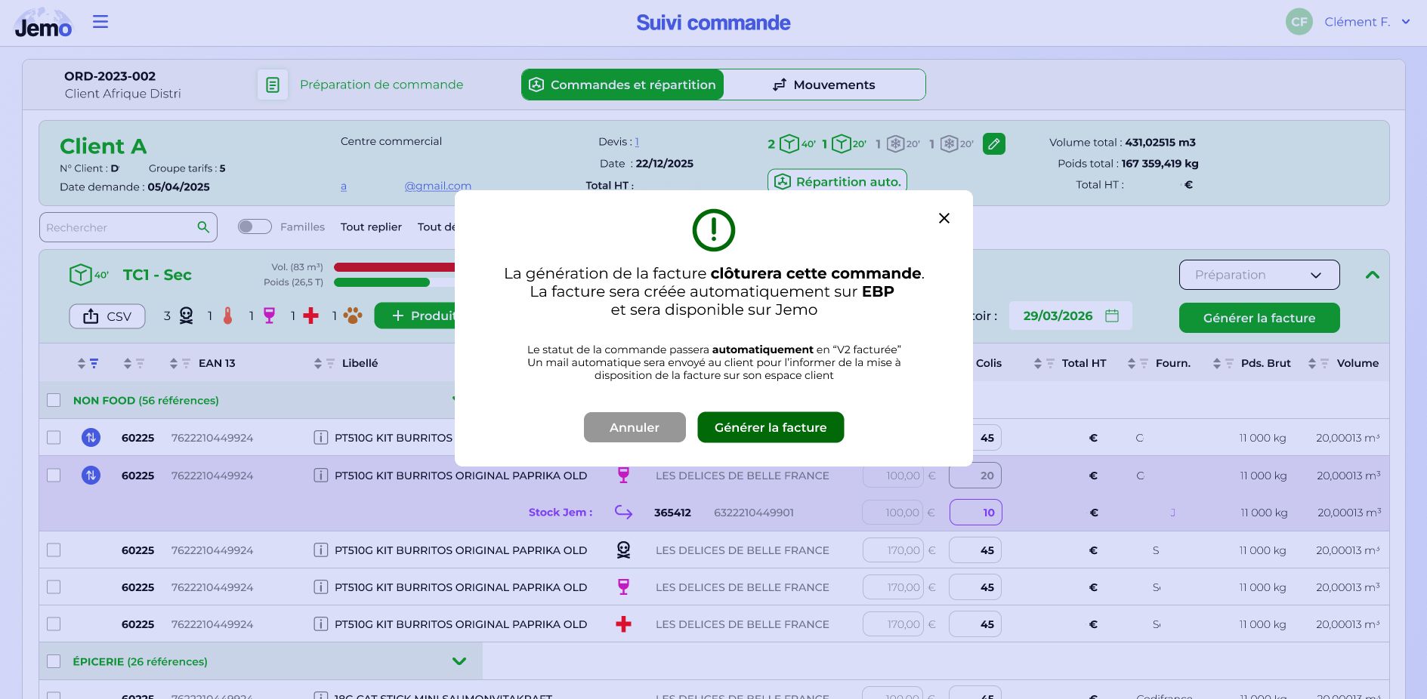The height and width of the screenshot is (699, 1427).
Task: Click the Stock Jem quantity field showing 10
Action: (x=975, y=513)
